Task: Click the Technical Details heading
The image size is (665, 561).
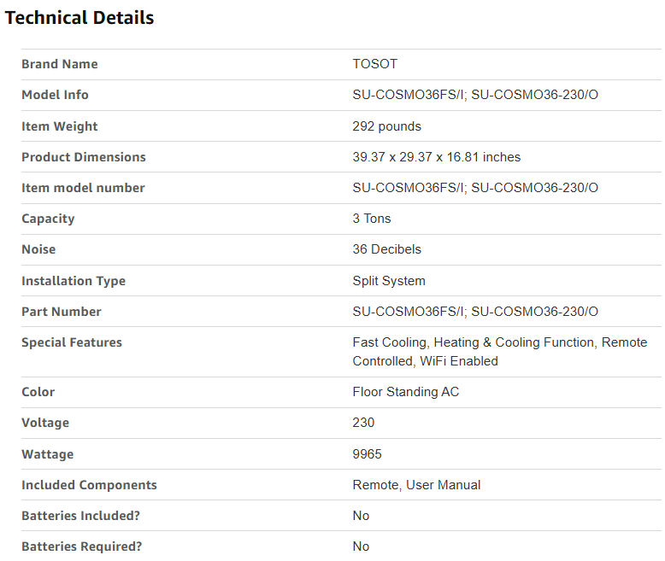Action: point(79,18)
